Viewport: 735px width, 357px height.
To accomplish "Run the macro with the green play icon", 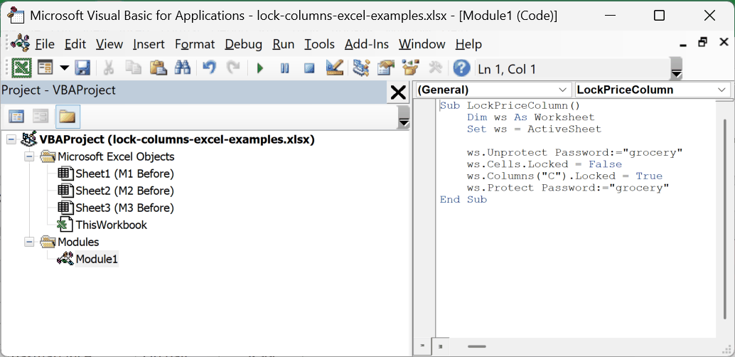I will point(260,68).
